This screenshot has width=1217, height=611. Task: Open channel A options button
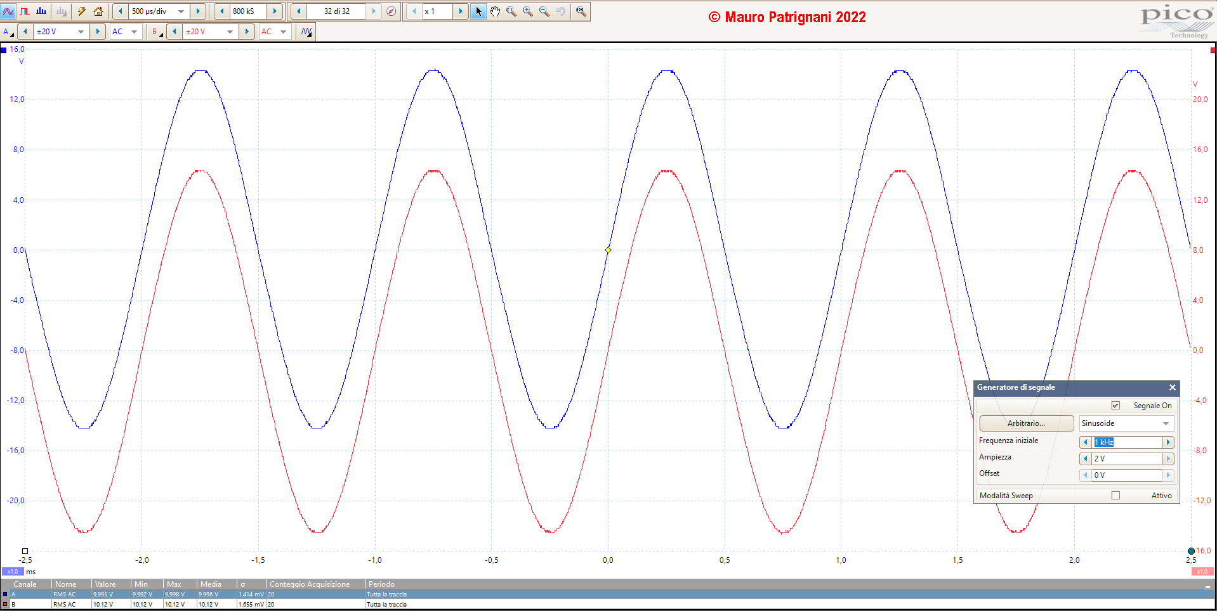[8, 32]
